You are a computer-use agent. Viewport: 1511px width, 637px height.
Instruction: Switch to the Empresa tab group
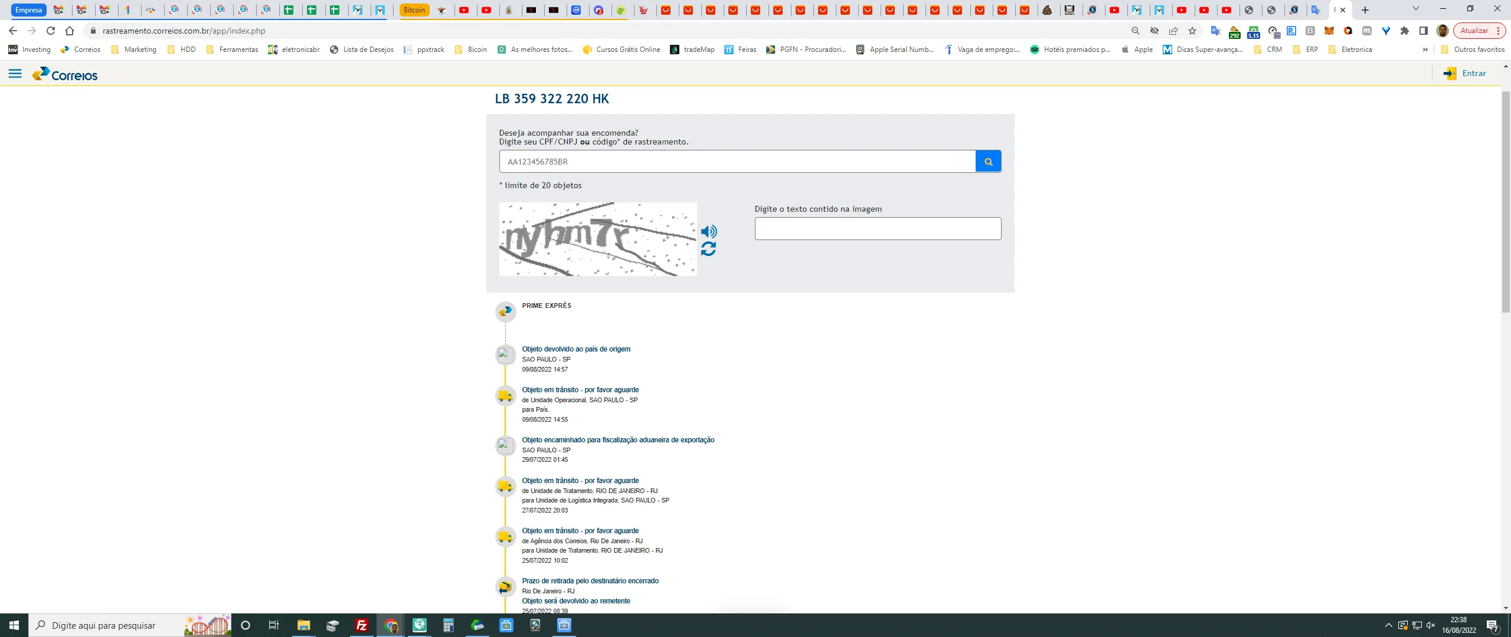[x=28, y=10]
